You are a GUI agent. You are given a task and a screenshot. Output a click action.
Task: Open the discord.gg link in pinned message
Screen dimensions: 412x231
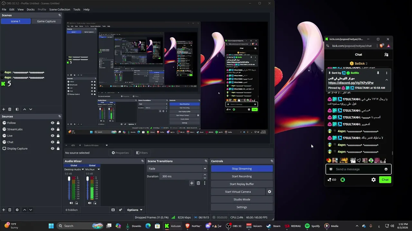(x=351, y=83)
